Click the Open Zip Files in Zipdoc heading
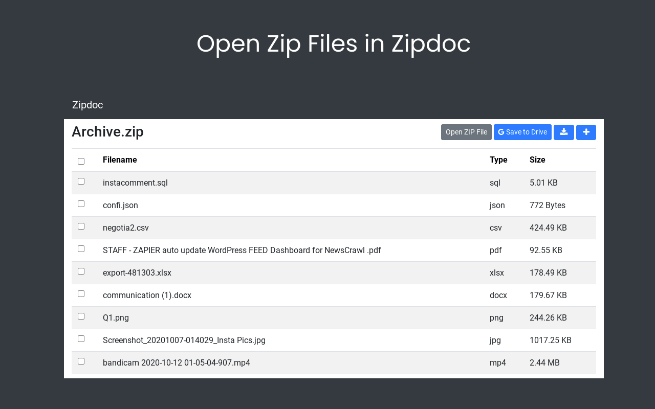The width and height of the screenshot is (655, 409). 334,44
